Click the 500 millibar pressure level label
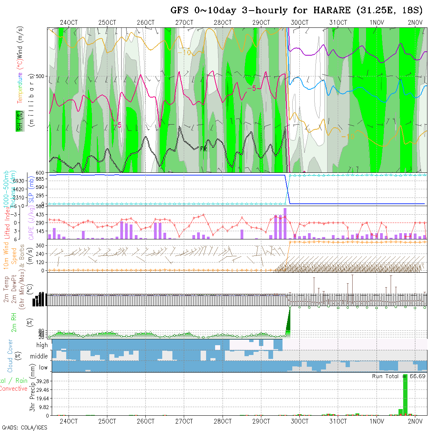Image resolution: width=431 pixels, height=431 pixels. (41, 76)
